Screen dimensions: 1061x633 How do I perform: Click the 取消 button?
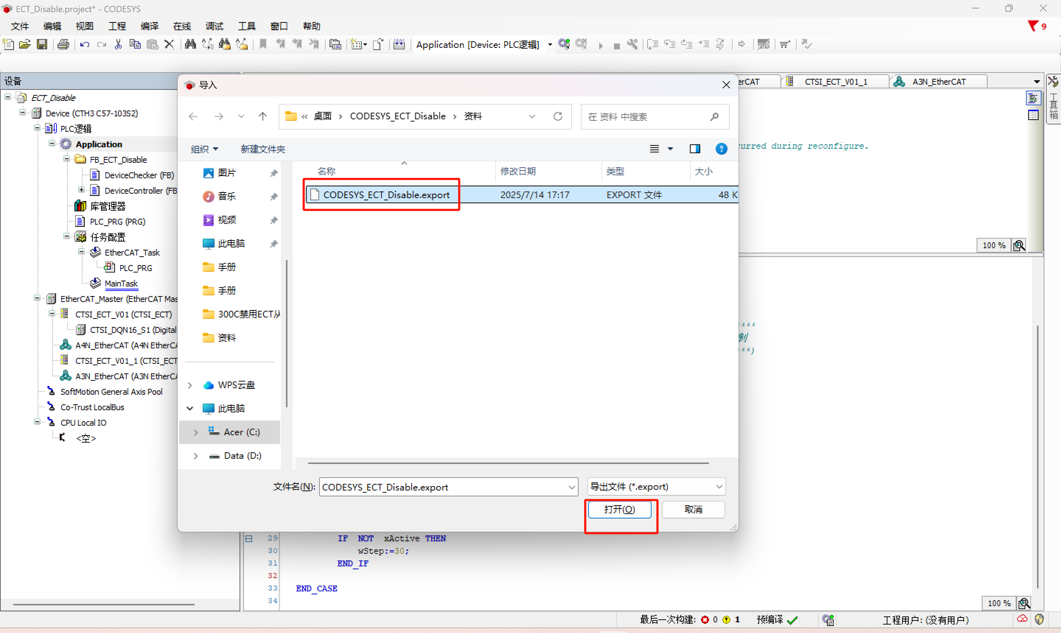click(x=693, y=509)
